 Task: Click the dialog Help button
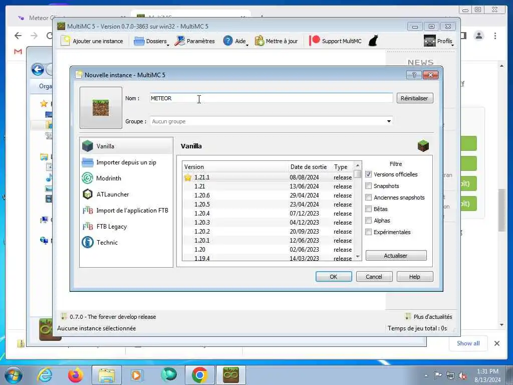click(414, 277)
